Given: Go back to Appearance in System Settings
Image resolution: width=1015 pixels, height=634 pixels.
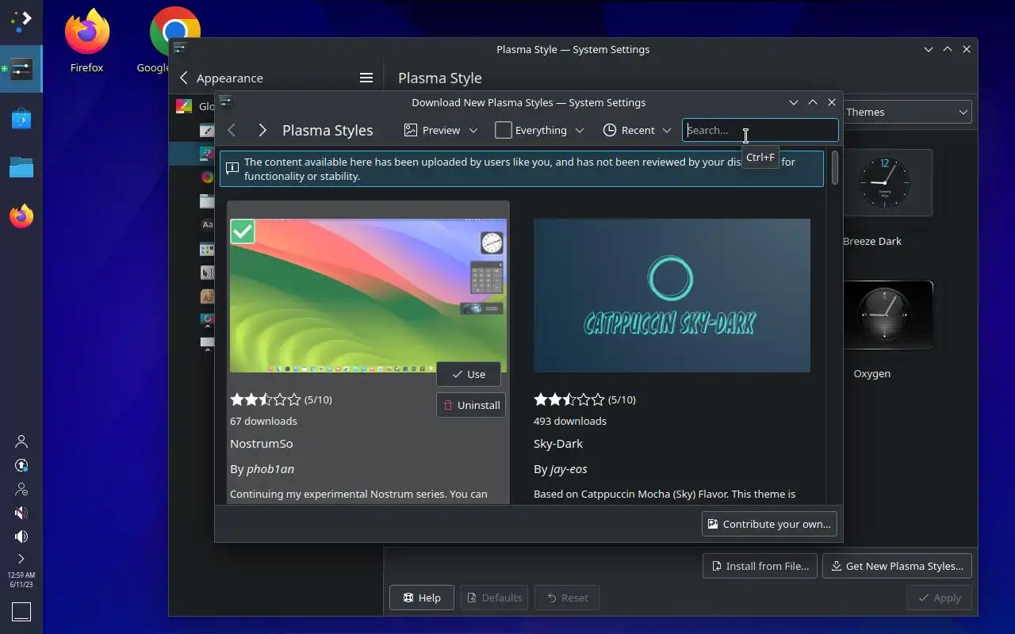Looking at the screenshot, I should pyautogui.click(x=221, y=78).
